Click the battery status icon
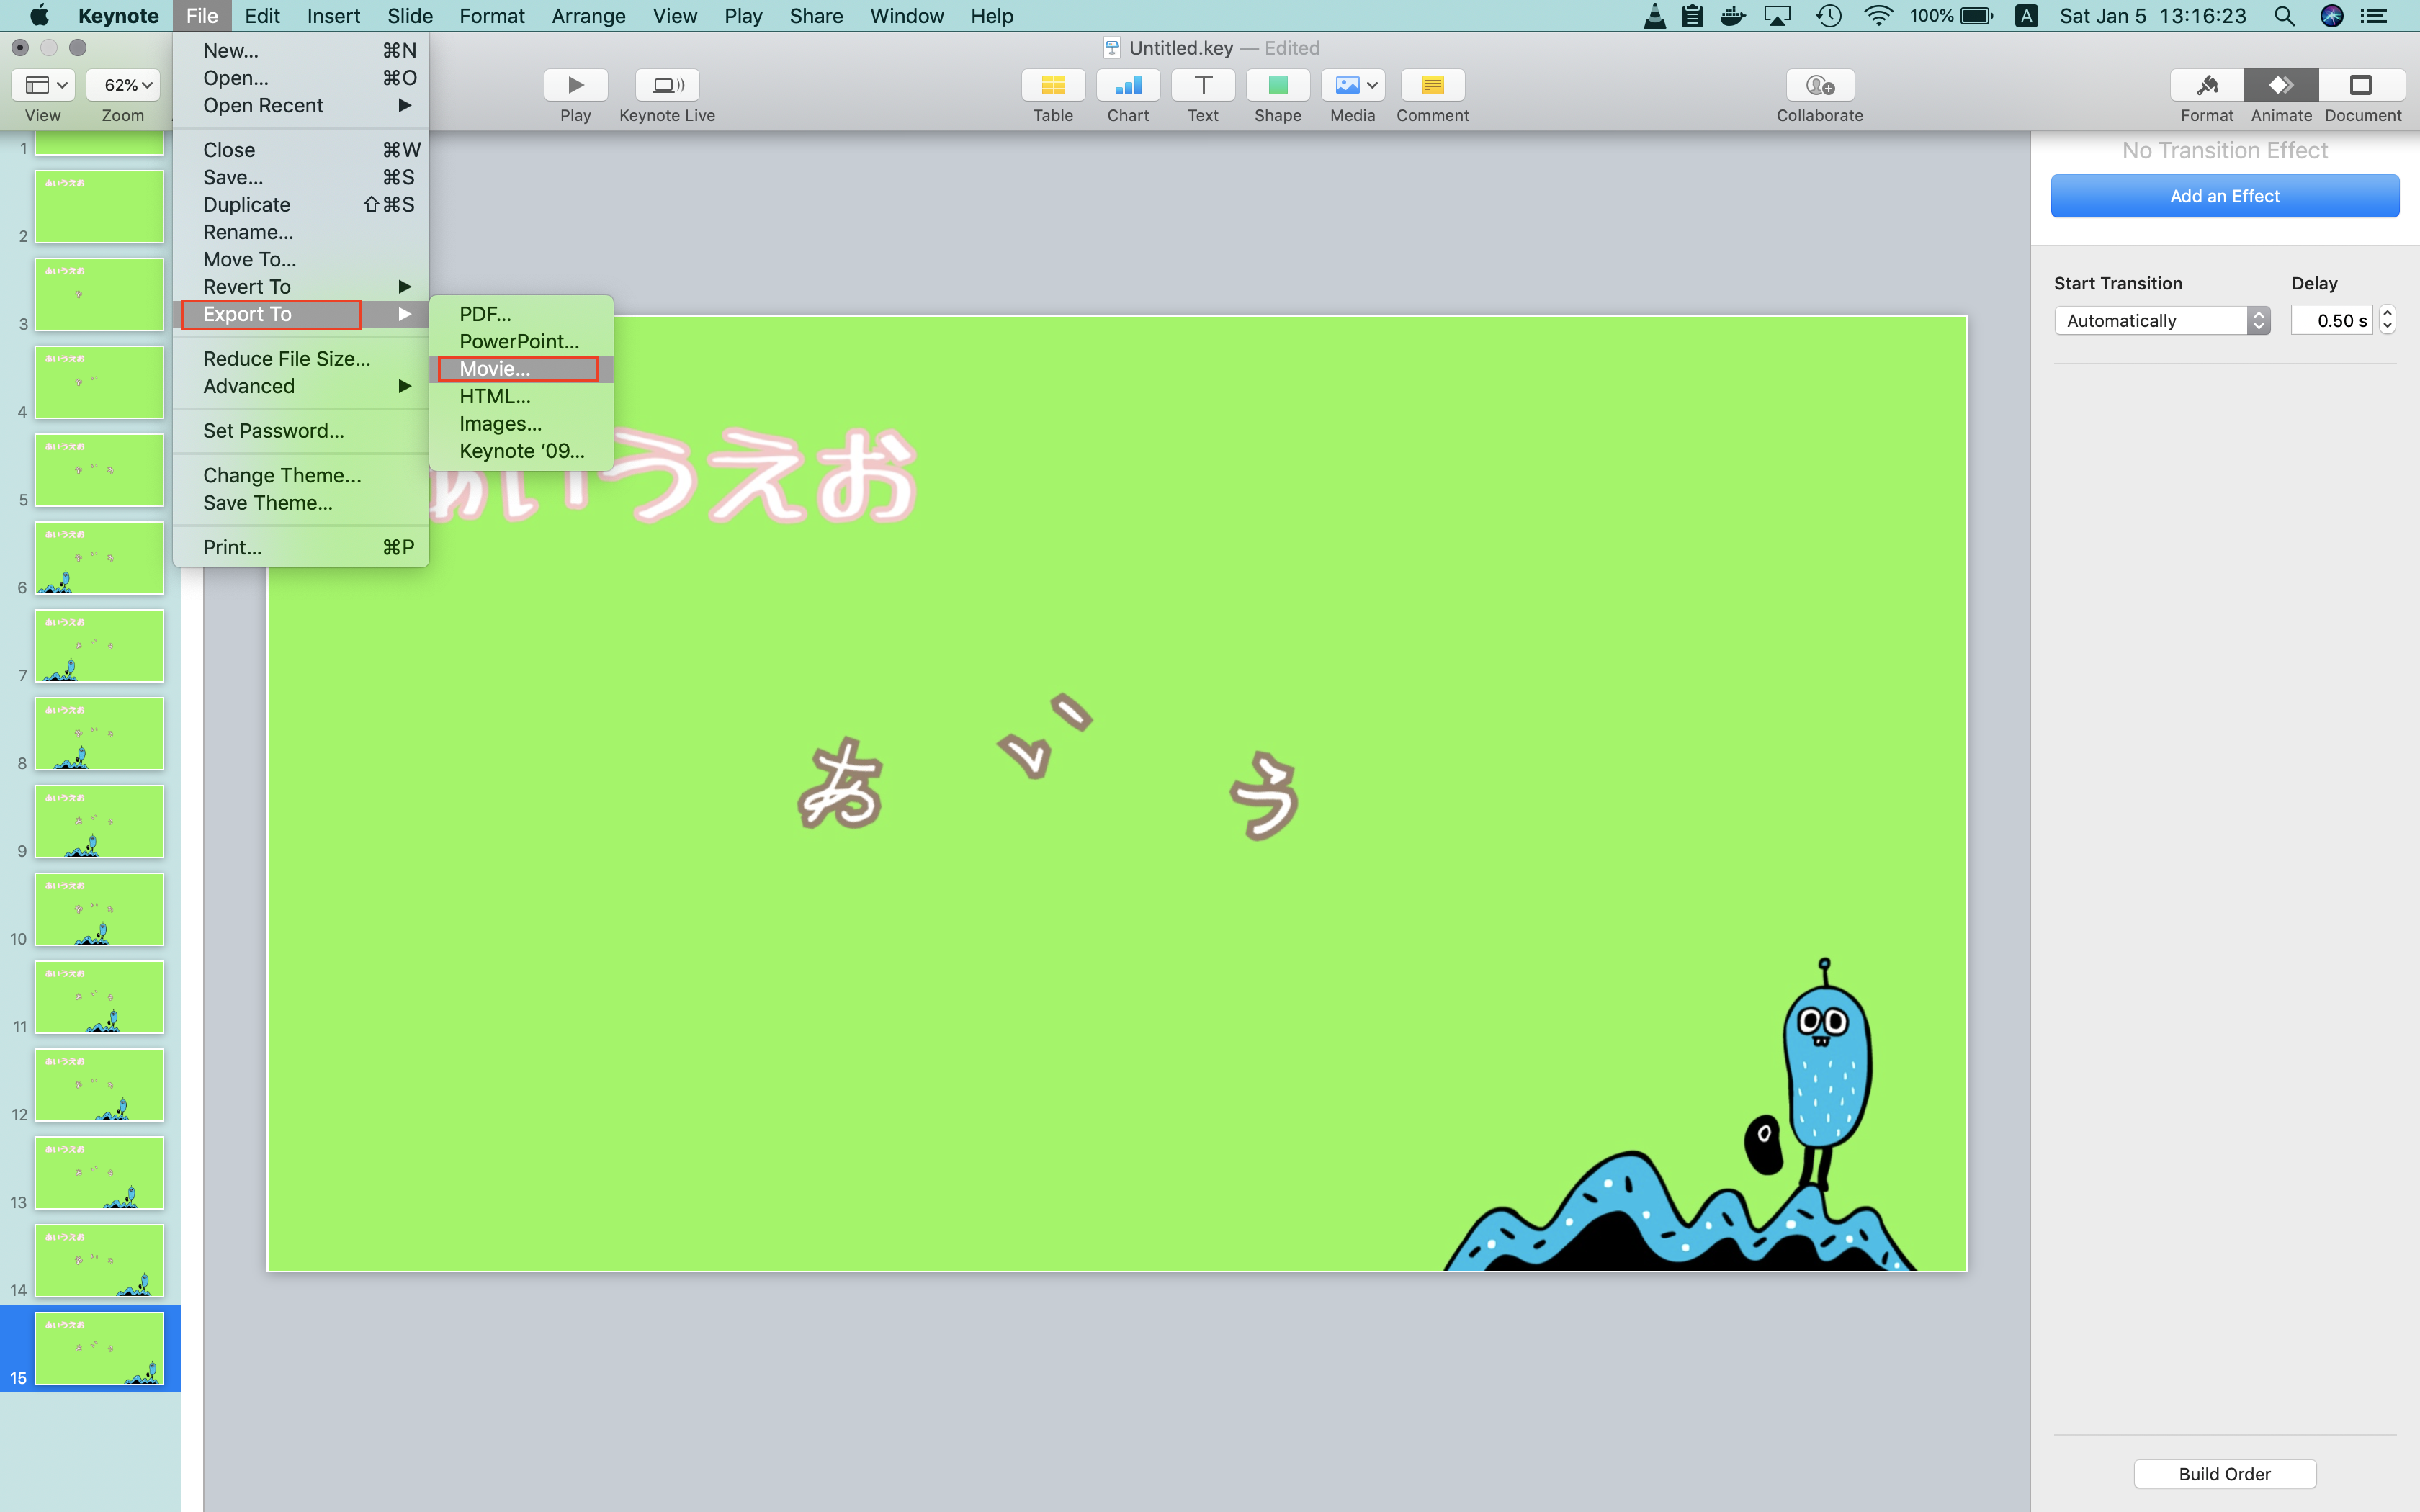The image size is (2420, 1512). tap(1977, 16)
